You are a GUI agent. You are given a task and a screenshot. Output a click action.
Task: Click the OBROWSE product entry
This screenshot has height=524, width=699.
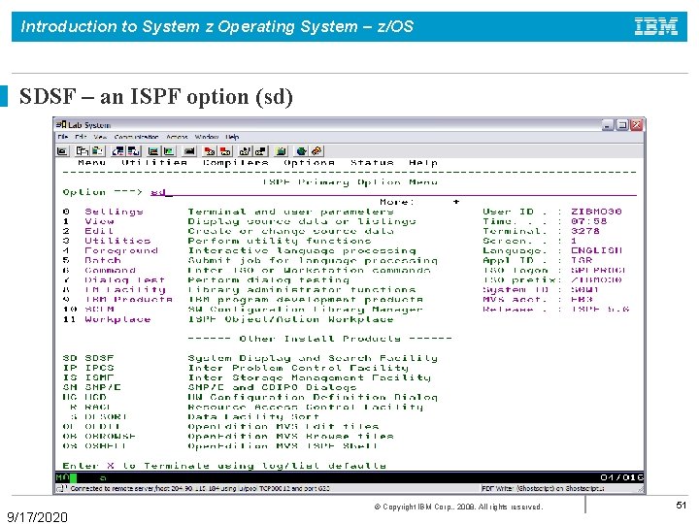228,437
